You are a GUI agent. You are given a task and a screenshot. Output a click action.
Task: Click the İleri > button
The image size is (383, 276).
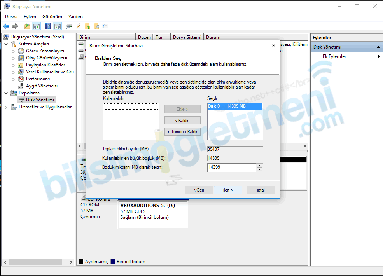(228, 190)
